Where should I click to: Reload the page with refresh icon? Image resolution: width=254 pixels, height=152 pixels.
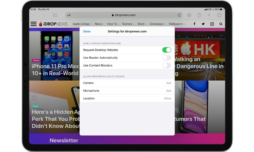click(x=179, y=15)
